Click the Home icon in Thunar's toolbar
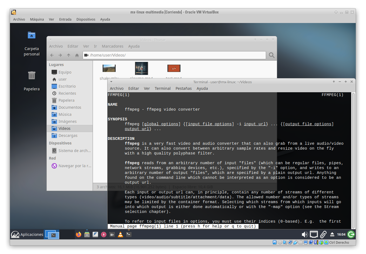 (x=77, y=55)
